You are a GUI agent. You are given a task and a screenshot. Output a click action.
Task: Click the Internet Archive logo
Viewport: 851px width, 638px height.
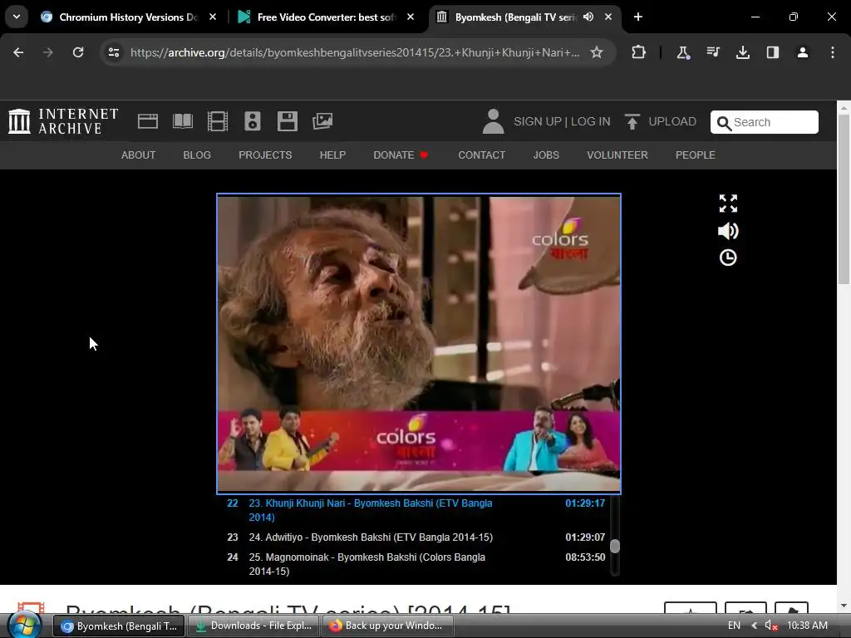63,121
